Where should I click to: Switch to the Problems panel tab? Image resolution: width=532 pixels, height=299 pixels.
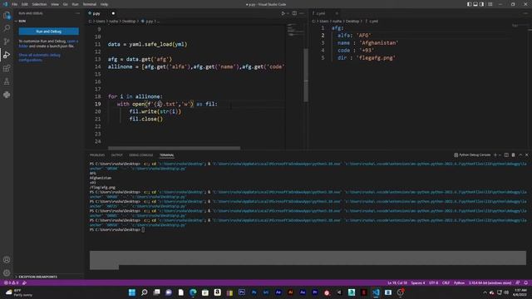pos(97,155)
